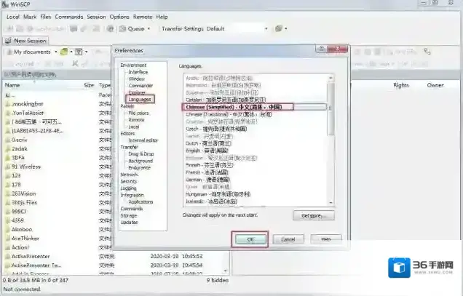This screenshot has width=463, height=296.
Task: Select File colors under Panels
Action: coord(138,113)
